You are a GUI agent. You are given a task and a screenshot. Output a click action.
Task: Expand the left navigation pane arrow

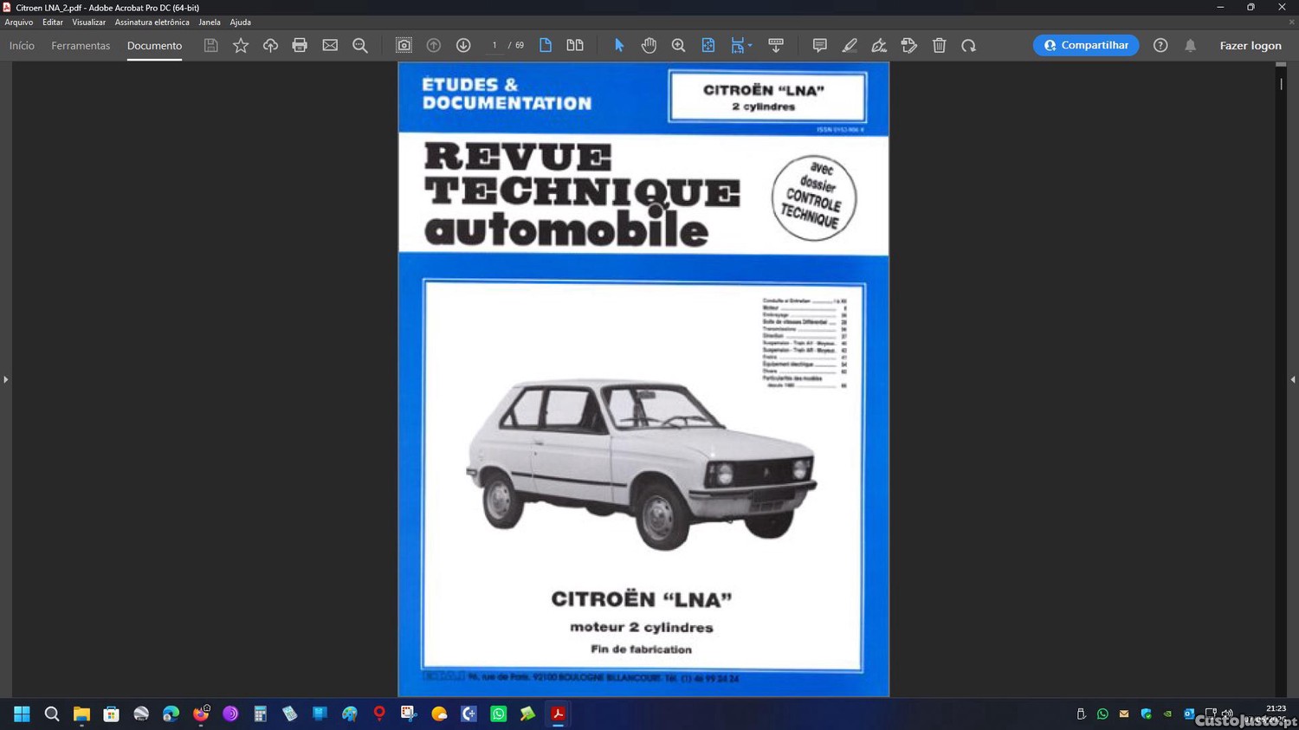tap(6, 379)
